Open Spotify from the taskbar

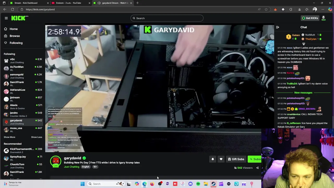click(x=198, y=184)
